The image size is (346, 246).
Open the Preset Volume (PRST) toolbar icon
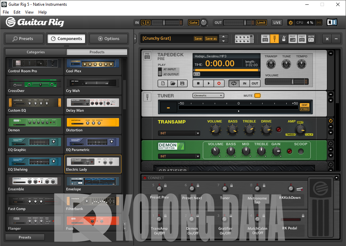(x=293, y=39)
